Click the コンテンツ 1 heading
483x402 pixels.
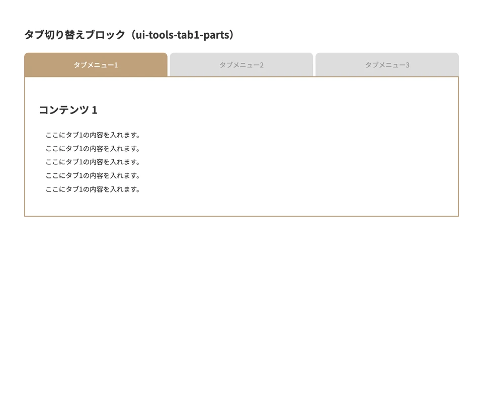(x=68, y=110)
